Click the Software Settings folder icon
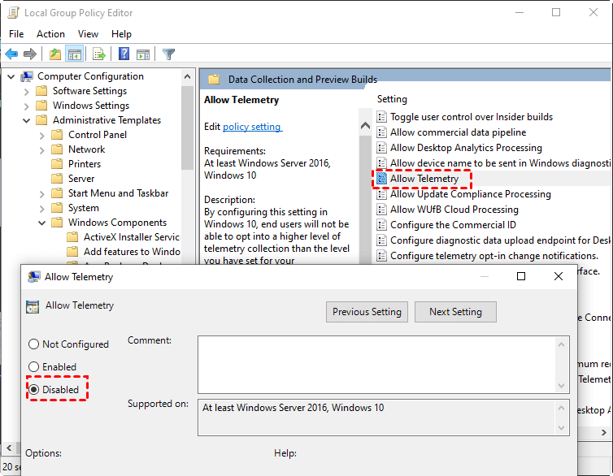Image resolution: width=613 pixels, height=476 pixels. coord(41,91)
